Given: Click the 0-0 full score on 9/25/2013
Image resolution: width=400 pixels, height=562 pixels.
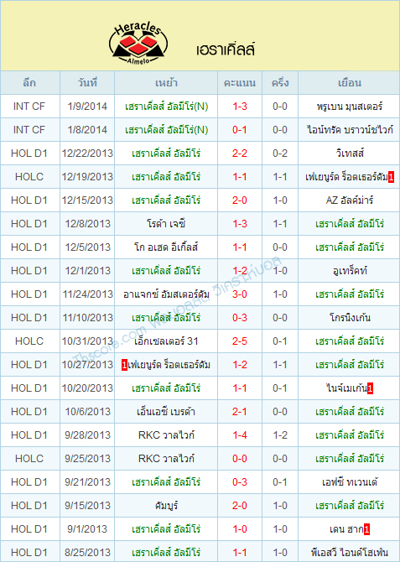Looking at the screenshot, I should point(240,459).
